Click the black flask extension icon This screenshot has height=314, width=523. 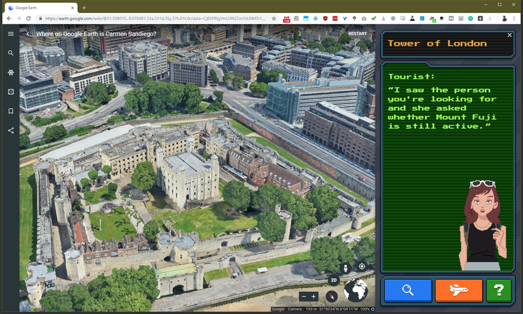(413, 19)
